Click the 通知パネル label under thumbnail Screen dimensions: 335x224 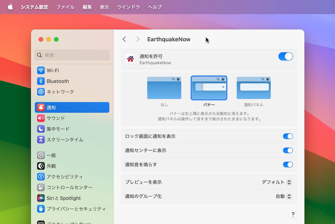[254, 105]
